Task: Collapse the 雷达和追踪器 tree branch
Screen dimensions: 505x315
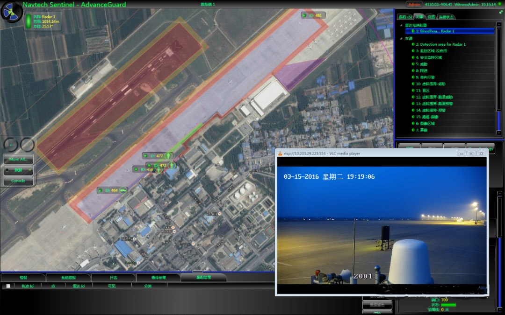Action: (401, 24)
